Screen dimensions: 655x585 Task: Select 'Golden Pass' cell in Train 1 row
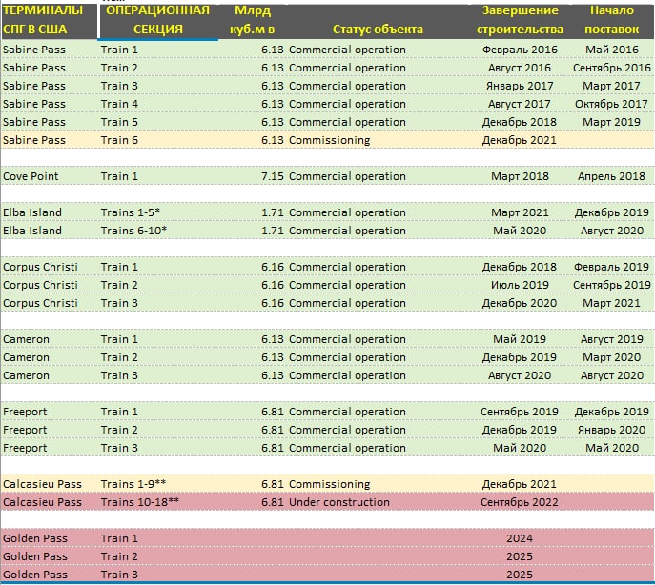pyautogui.click(x=35, y=538)
